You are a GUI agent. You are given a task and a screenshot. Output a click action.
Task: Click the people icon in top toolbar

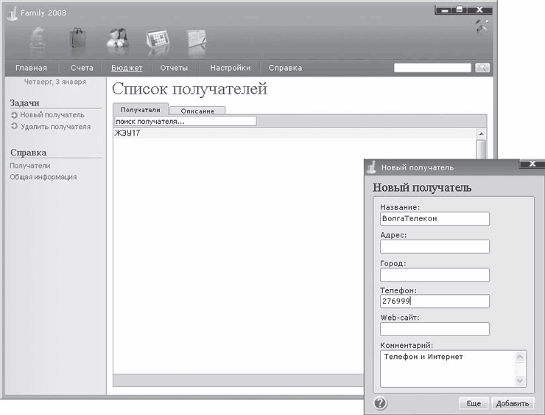click(117, 39)
